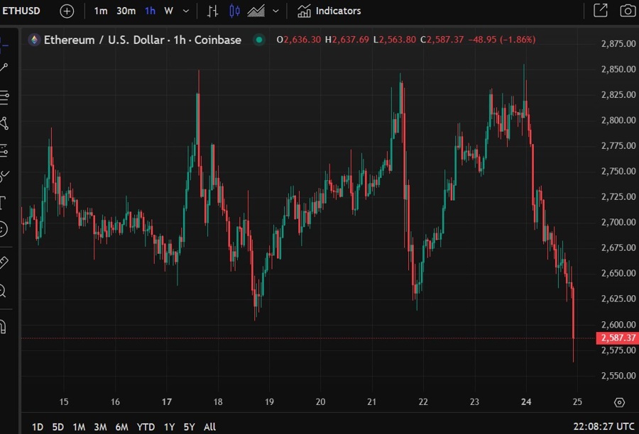
Task: Click the Ethereum / U.S. Dollar chart title
Action: tap(142, 40)
